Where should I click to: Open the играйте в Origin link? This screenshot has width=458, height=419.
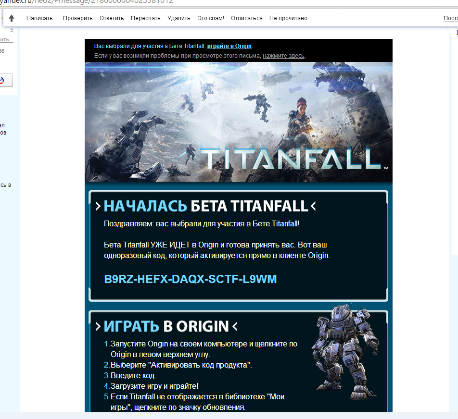tap(229, 46)
